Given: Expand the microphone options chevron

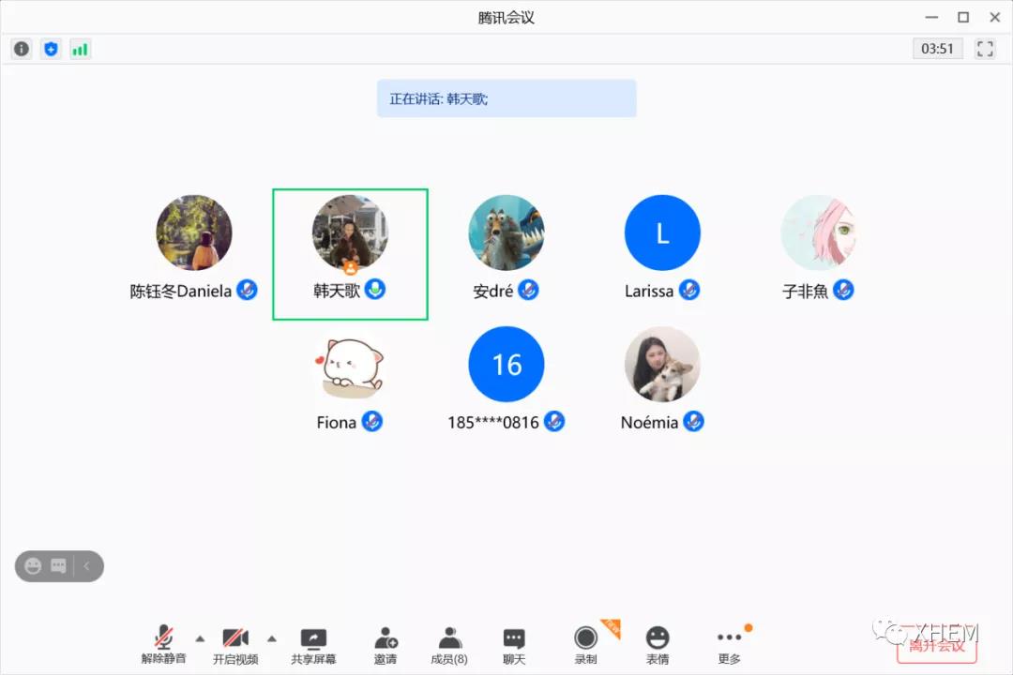Looking at the screenshot, I should click(x=199, y=639).
